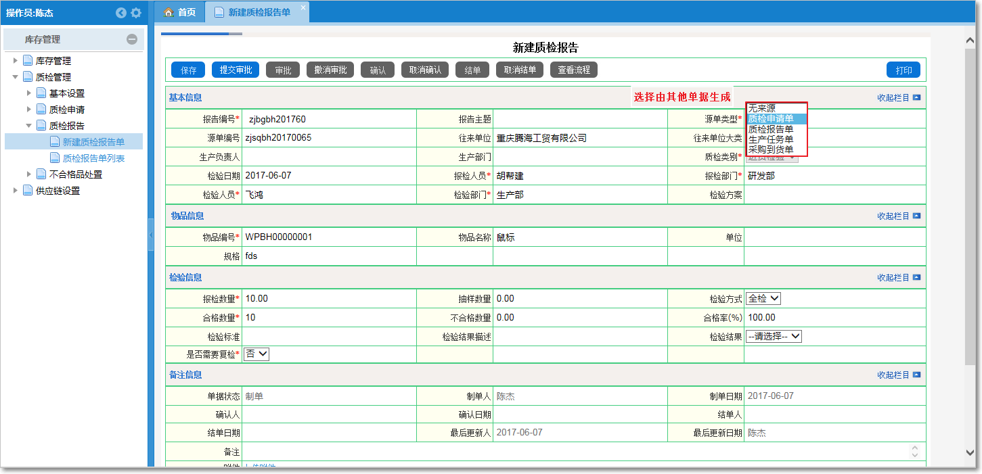This screenshot has height=474, width=982.
Task: Collapse the 库存管理 panel with minus icon
Action: pos(132,40)
